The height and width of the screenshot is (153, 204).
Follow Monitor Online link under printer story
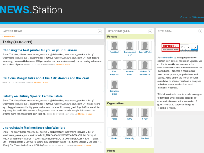pyautogui.click(x=63, y=65)
